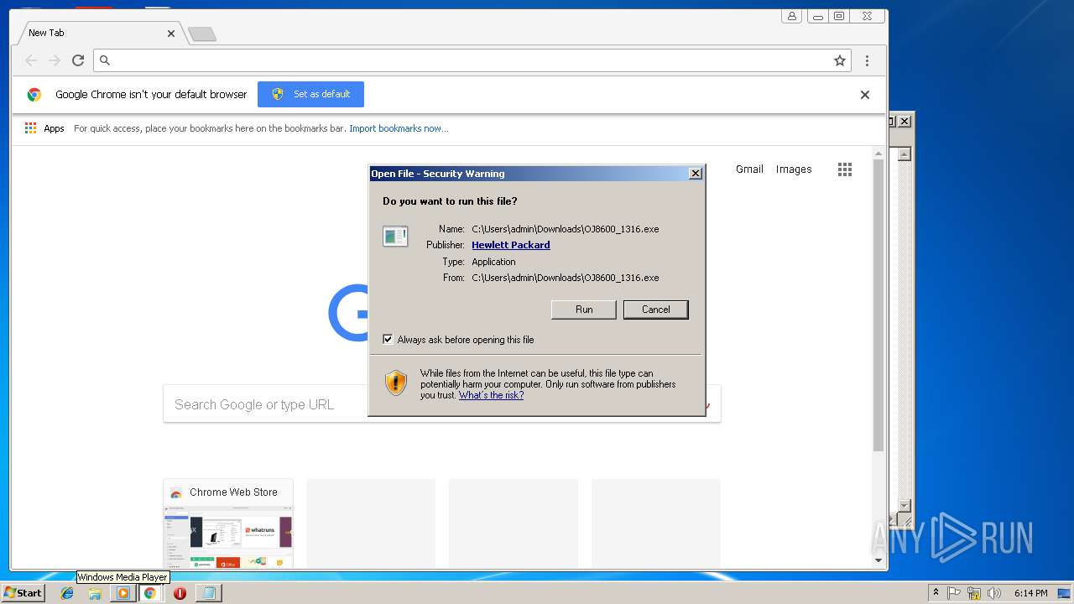This screenshot has width=1074, height=604.
Task: Dismiss the default browser notification bar
Action: point(865,95)
